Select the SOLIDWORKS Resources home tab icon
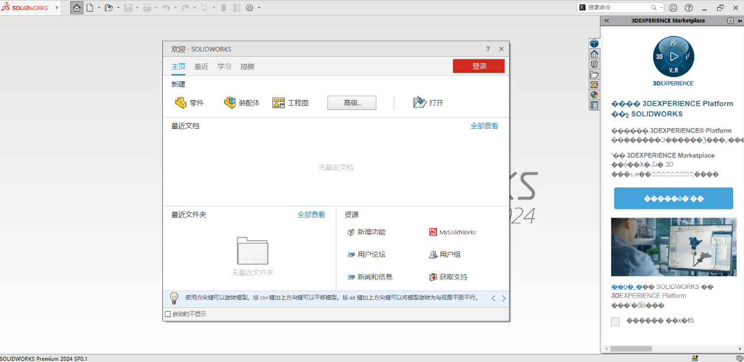 (x=594, y=54)
